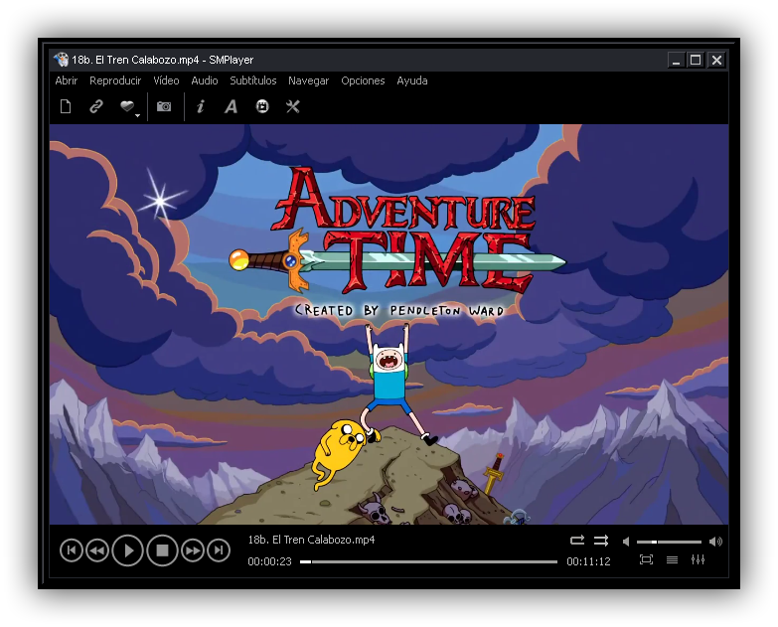Open the Abrir menu

click(x=67, y=80)
